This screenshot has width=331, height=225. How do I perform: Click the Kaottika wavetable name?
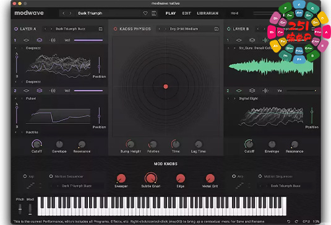[32, 132]
